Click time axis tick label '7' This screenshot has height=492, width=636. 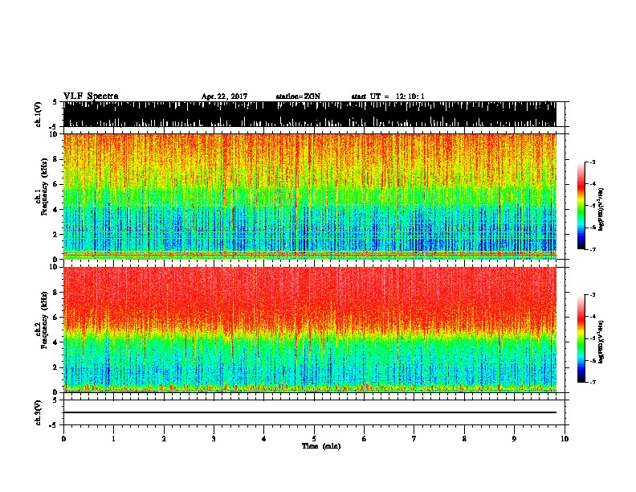(x=414, y=439)
